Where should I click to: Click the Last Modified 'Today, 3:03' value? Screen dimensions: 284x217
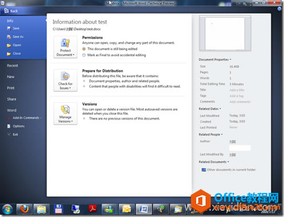click(x=237, y=115)
